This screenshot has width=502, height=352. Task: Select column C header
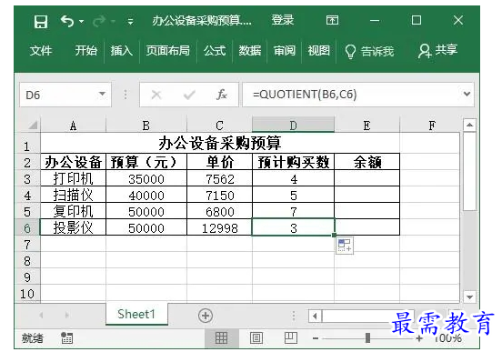pos(220,126)
